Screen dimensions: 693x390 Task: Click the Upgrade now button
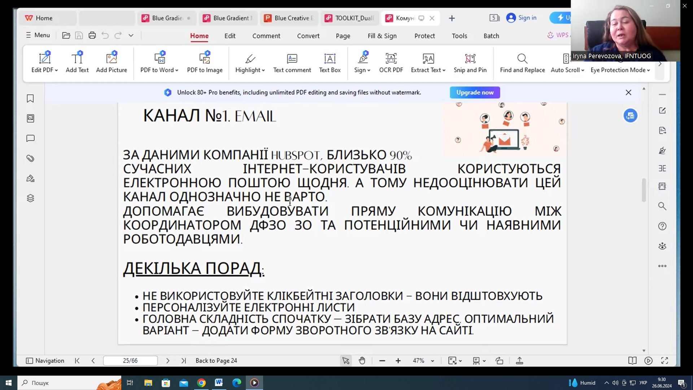[475, 92]
